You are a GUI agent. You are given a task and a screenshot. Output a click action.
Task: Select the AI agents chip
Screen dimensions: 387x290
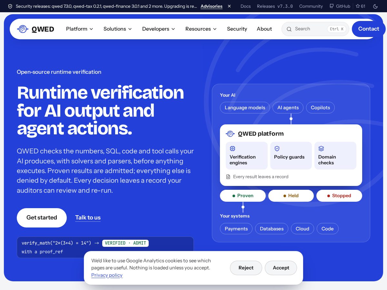click(x=288, y=108)
